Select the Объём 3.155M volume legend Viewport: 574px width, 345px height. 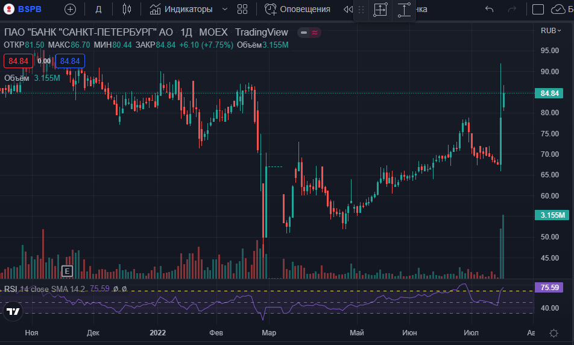point(32,78)
